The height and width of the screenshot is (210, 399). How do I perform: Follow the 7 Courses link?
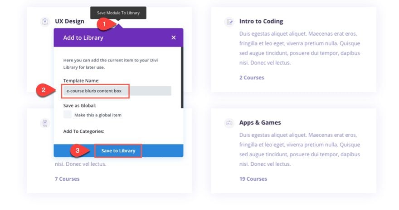pyautogui.click(x=67, y=179)
